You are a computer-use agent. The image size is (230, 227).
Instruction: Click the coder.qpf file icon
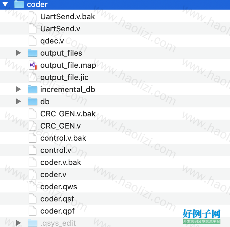click(32, 211)
